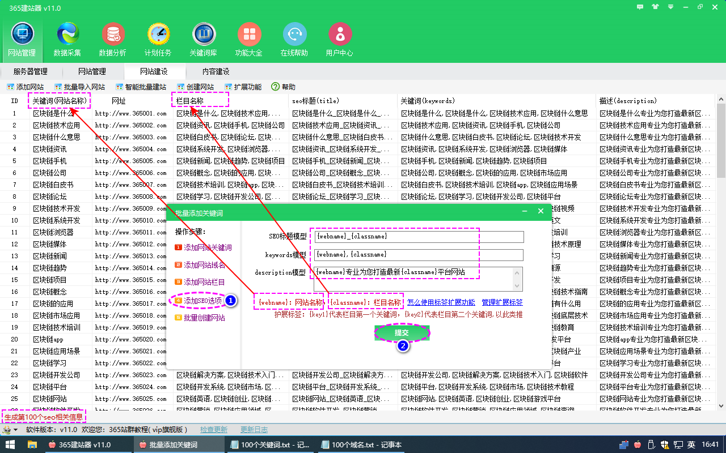Click 提交 button in dialog
This screenshot has width=726, height=453.
click(x=402, y=333)
